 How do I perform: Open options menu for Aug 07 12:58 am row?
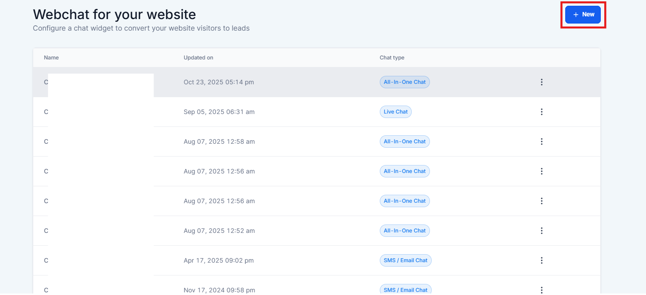541,142
